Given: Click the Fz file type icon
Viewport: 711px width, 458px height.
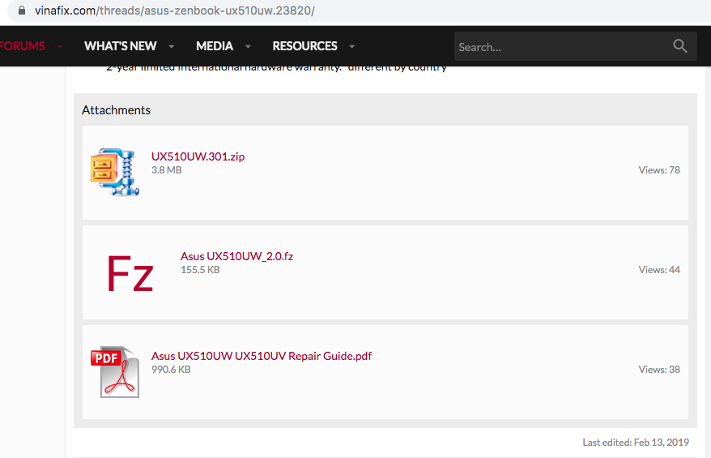Looking at the screenshot, I should [x=130, y=273].
